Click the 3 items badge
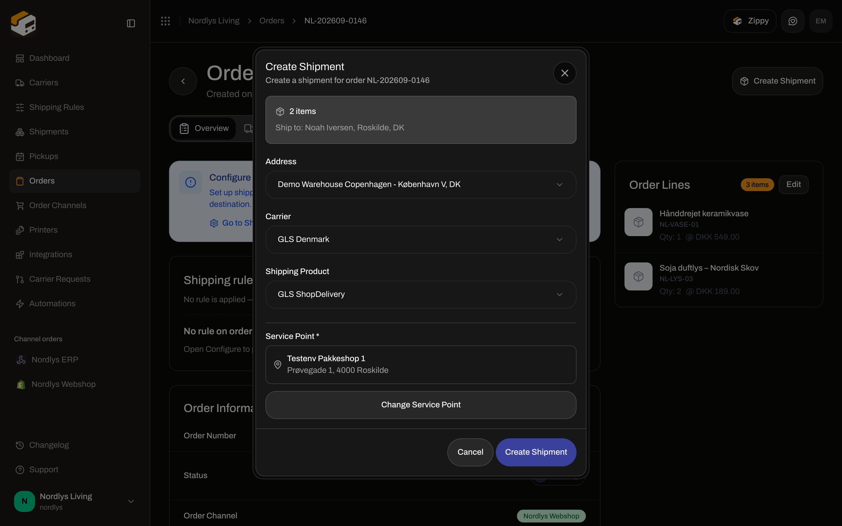 click(x=757, y=185)
